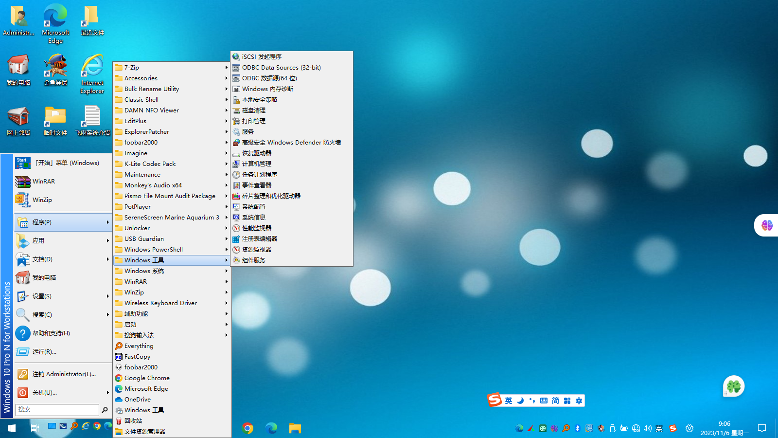This screenshot has width=778, height=438.
Task: Open the volume icon in system tray
Action: coord(647,428)
